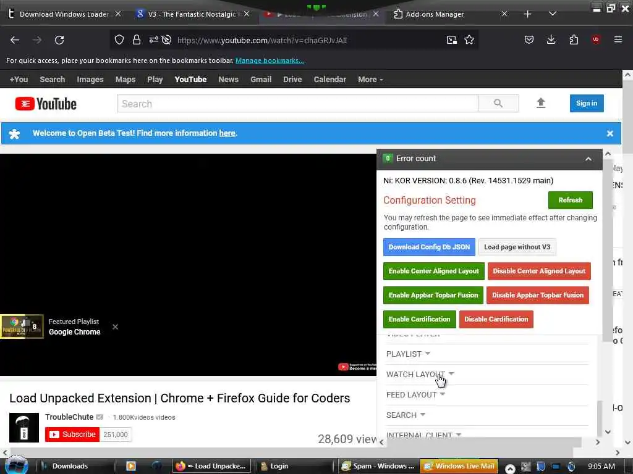Click the TroubleChute channel avatar

tap(24, 427)
